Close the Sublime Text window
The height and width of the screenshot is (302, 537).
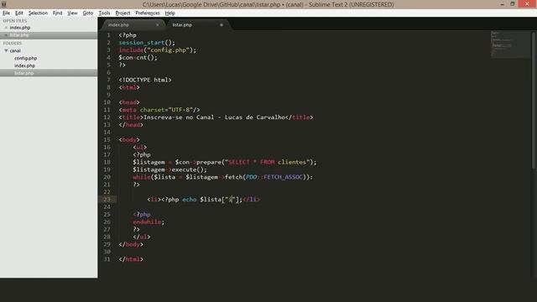click(527, 3)
